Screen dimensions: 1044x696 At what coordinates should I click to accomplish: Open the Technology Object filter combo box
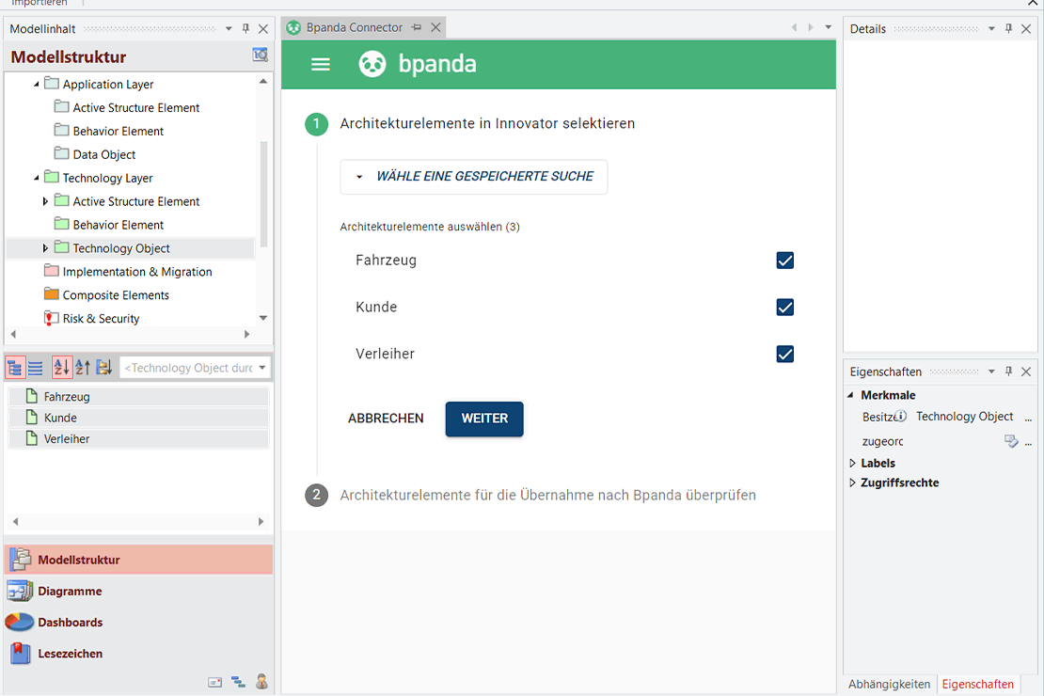(x=195, y=368)
